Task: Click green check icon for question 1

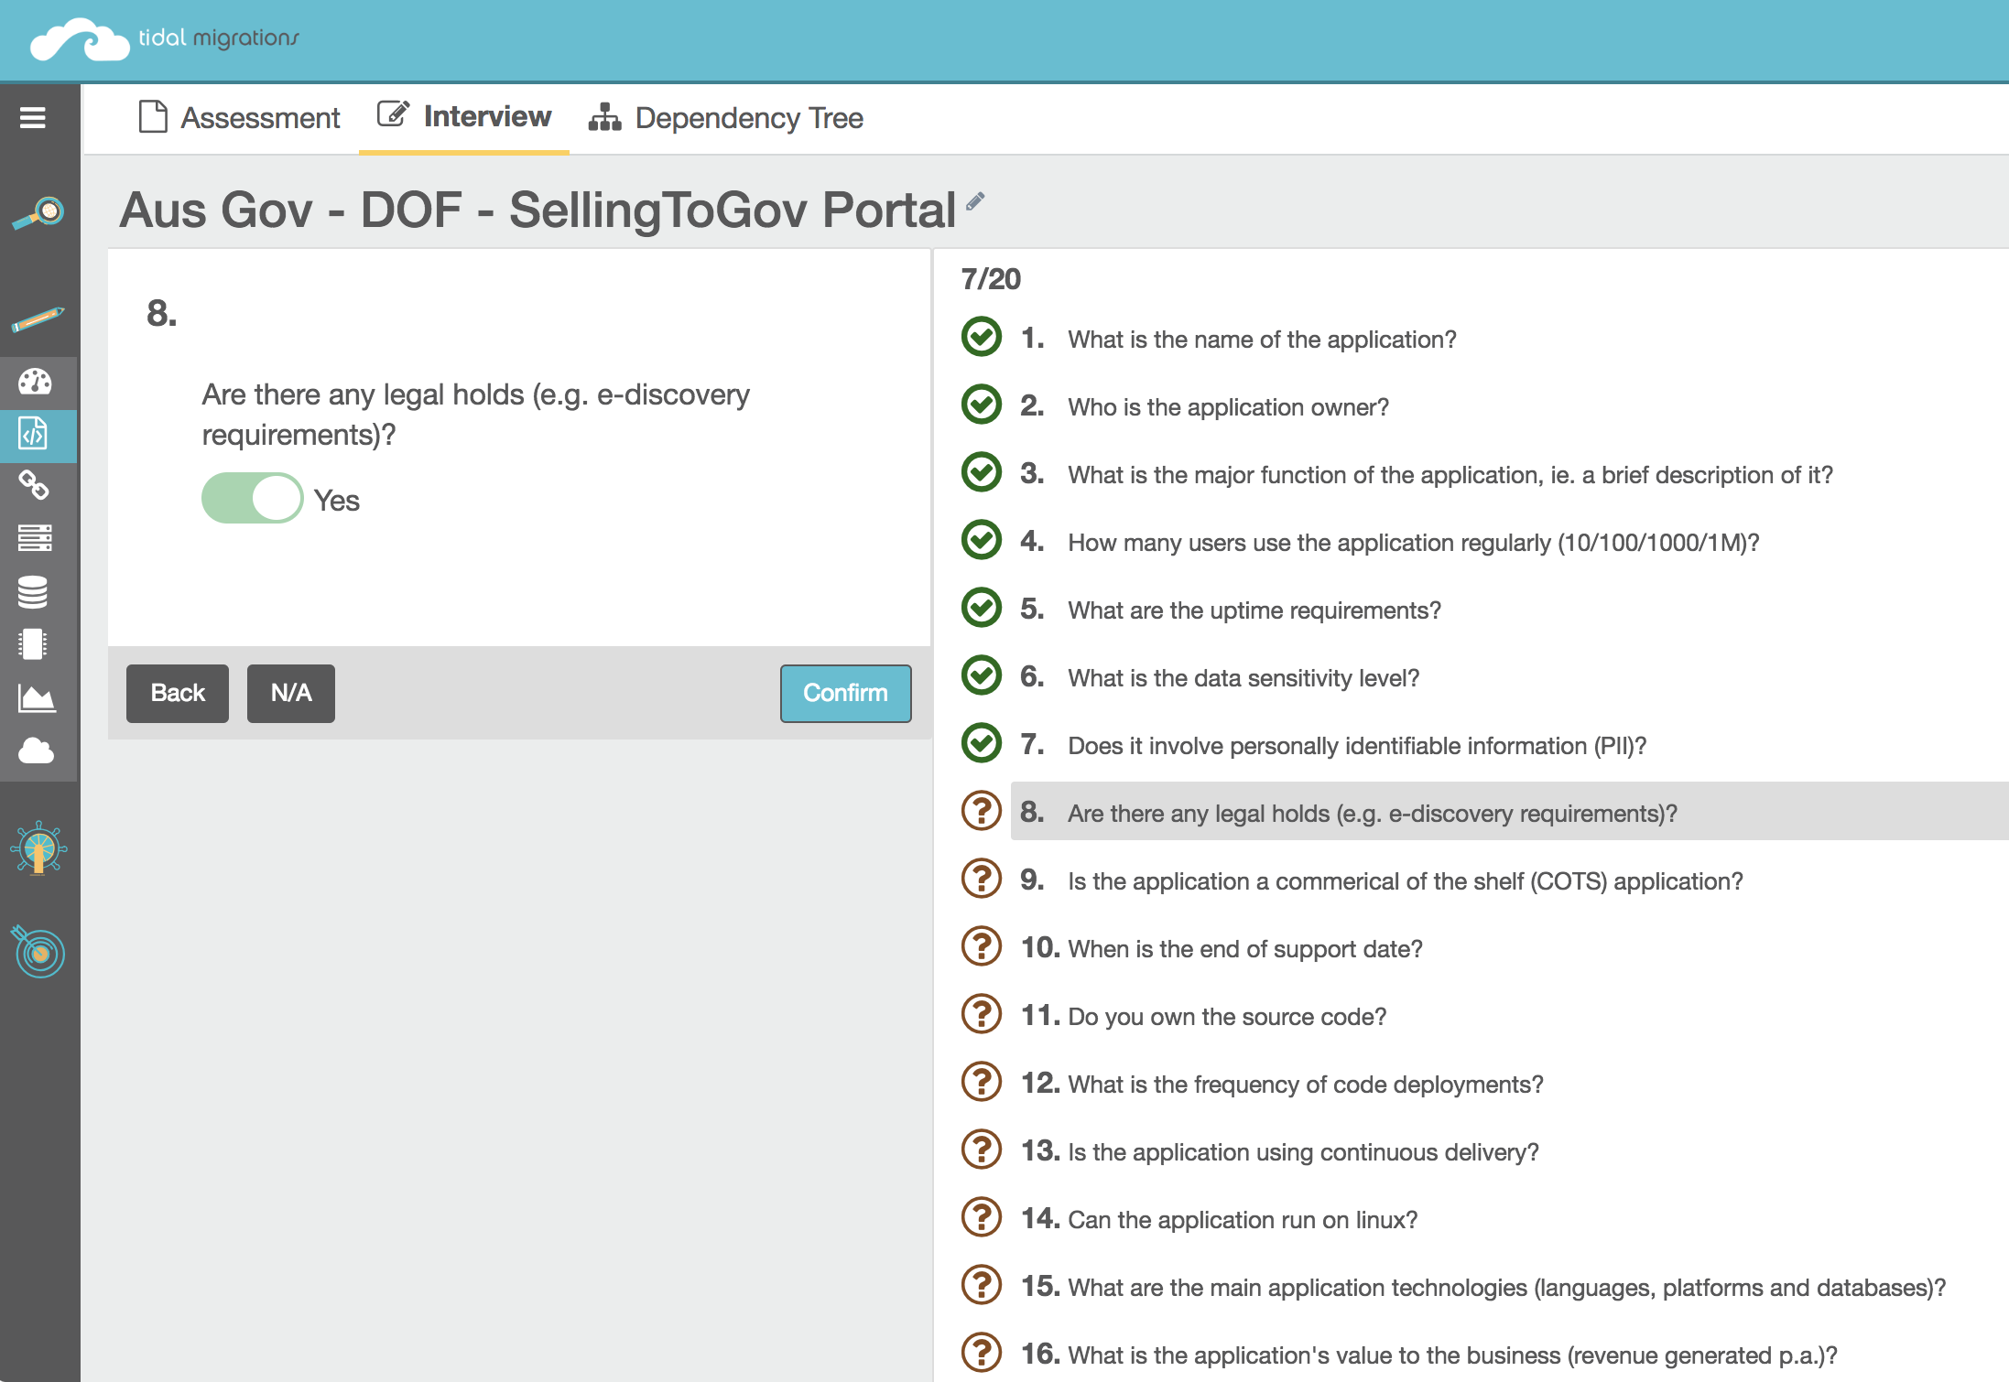Action: [x=982, y=337]
